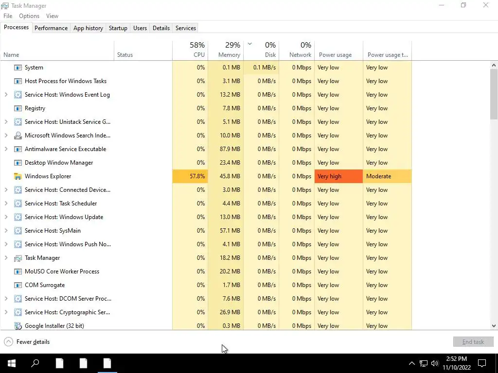The width and height of the screenshot is (498, 373).
Task: Open the volume speaker tray icon
Action: coord(435,363)
